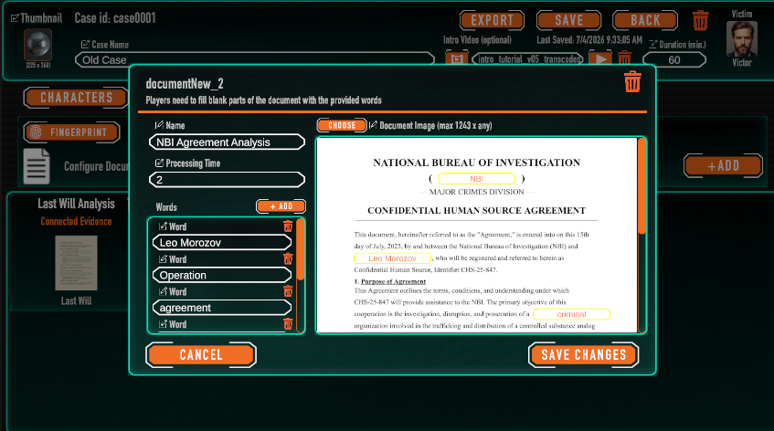Click the Victor victim portrait
Viewport: 774px width, 431px height.
(741, 38)
